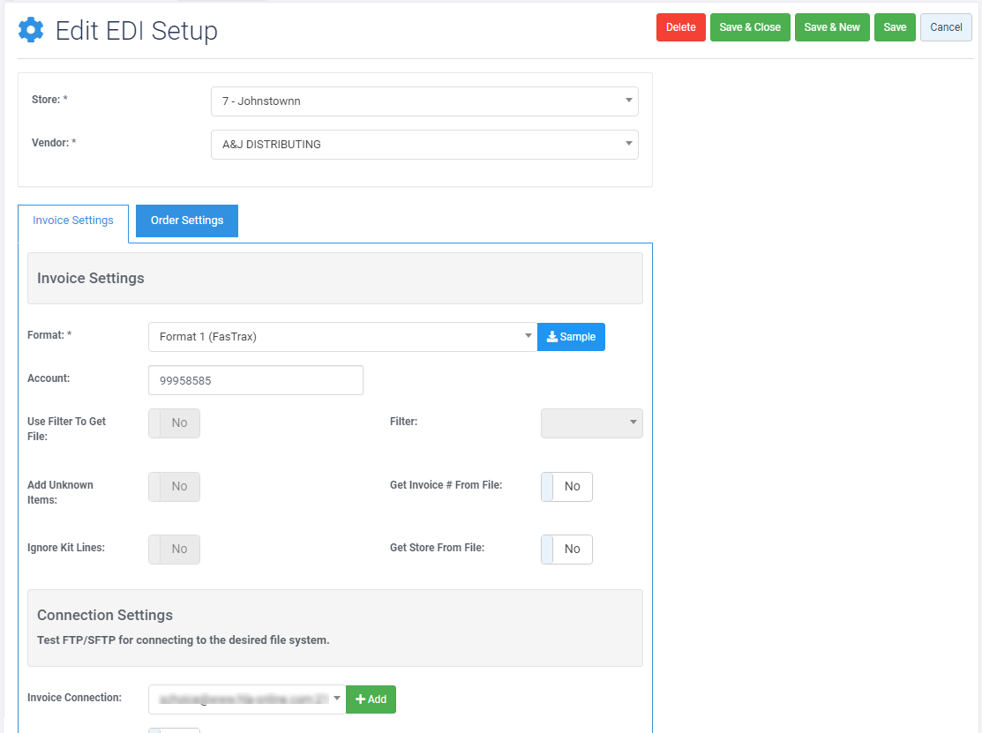Toggle the Get Store From File switch
982x733 pixels.
pos(566,550)
